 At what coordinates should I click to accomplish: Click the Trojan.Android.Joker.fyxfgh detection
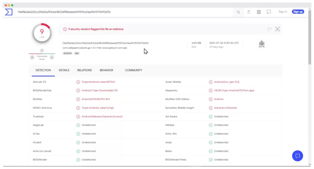click(x=98, y=108)
